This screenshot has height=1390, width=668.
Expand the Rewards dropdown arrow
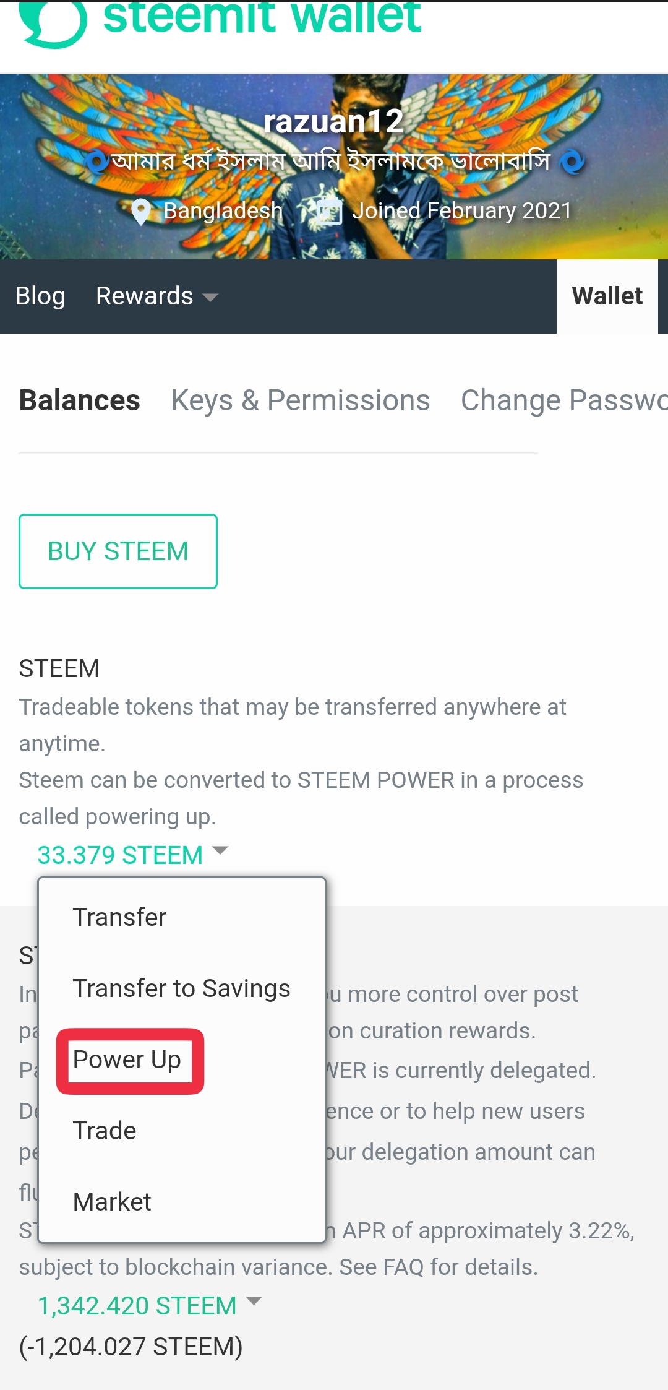point(210,298)
